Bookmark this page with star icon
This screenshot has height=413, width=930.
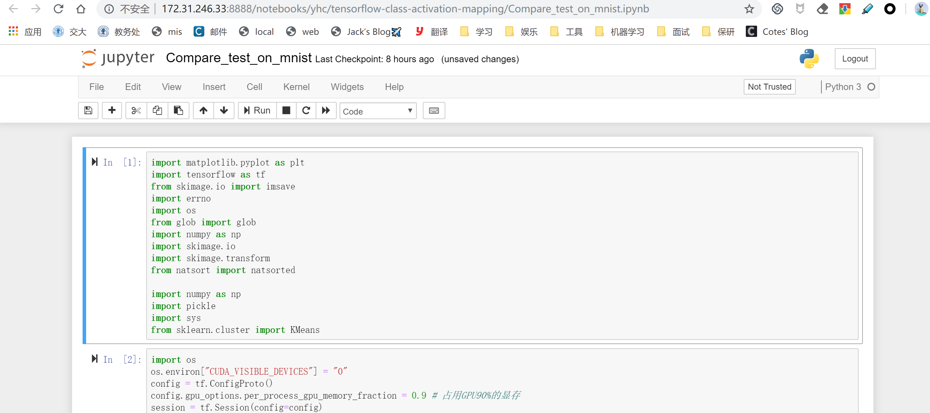(x=749, y=9)
